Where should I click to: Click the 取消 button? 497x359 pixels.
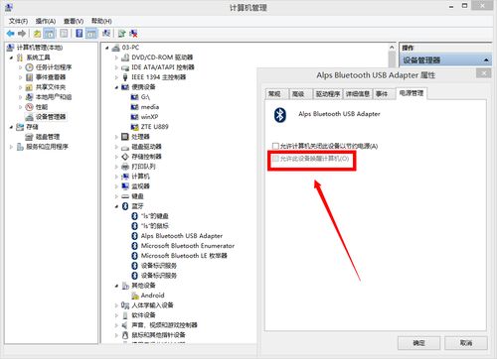(466, 343)
